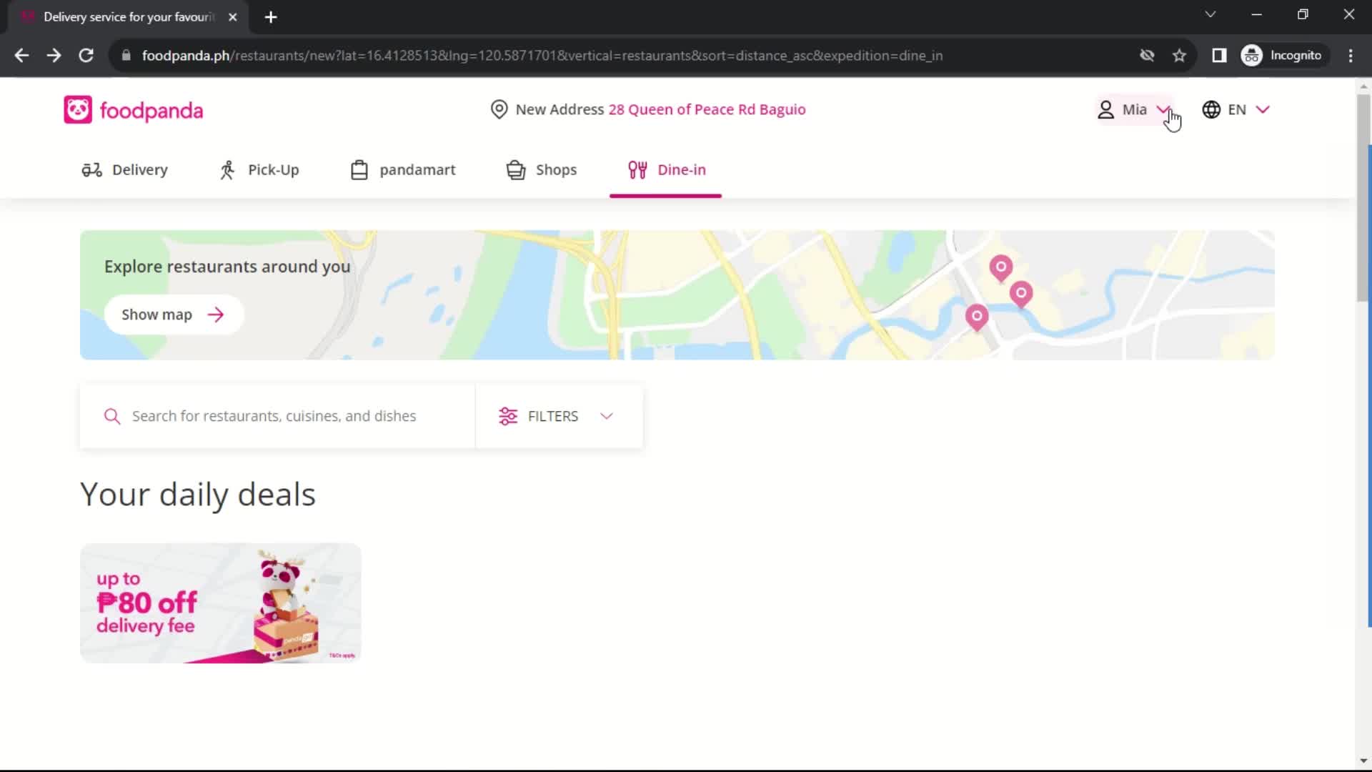Open the browser side panel icon

(1219, 55)
